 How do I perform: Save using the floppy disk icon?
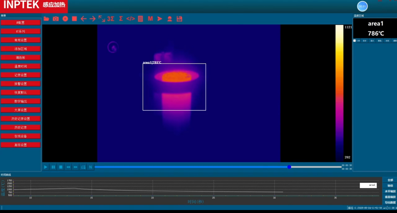(x=179, y=19)
